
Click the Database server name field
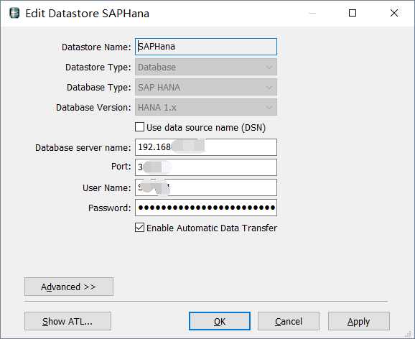pyautogui.click(x=206, y=147)
